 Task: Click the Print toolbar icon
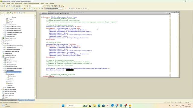tap(17, 6)
